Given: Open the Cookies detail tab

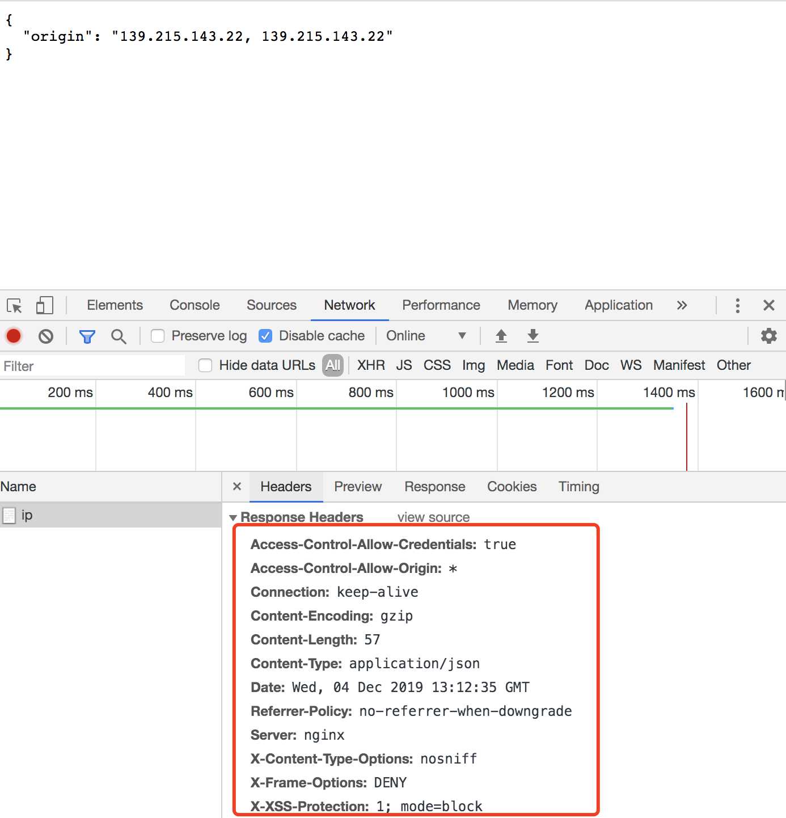Looking at the screenshot, I should [512, 487].
